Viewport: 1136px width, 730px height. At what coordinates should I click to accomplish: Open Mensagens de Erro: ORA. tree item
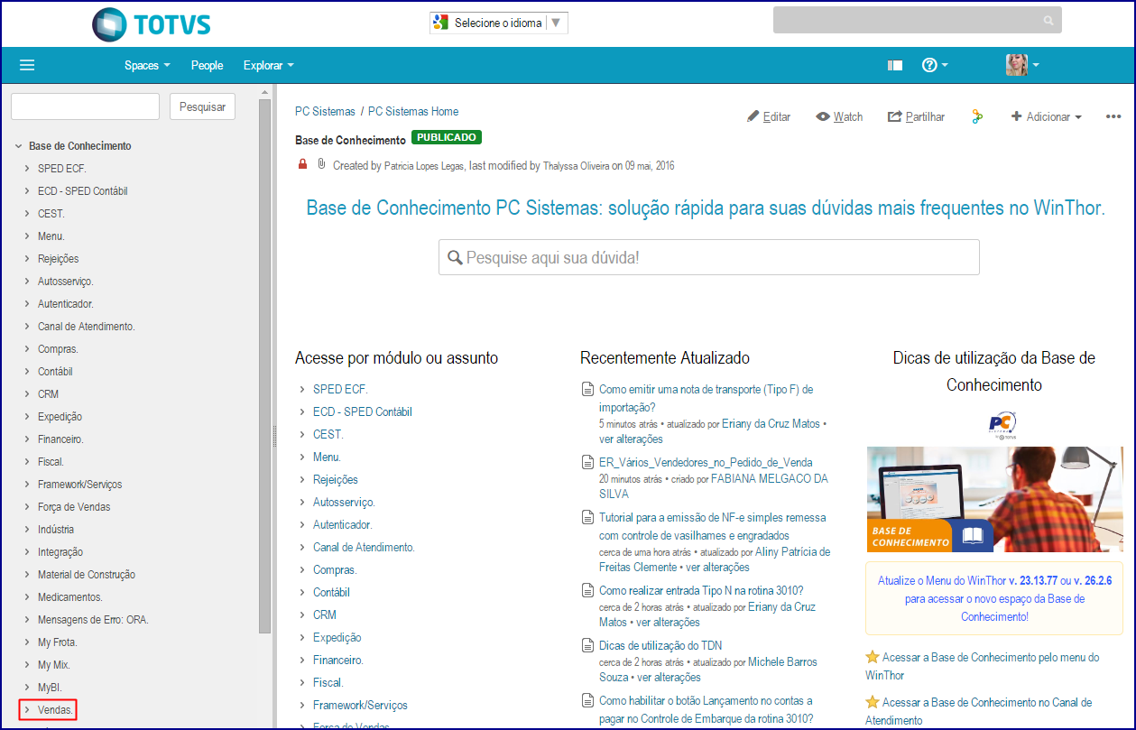point(93,620)
